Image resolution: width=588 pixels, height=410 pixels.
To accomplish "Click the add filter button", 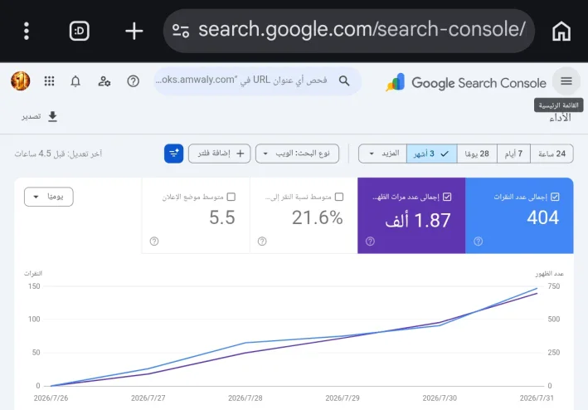I will [220, 154].
